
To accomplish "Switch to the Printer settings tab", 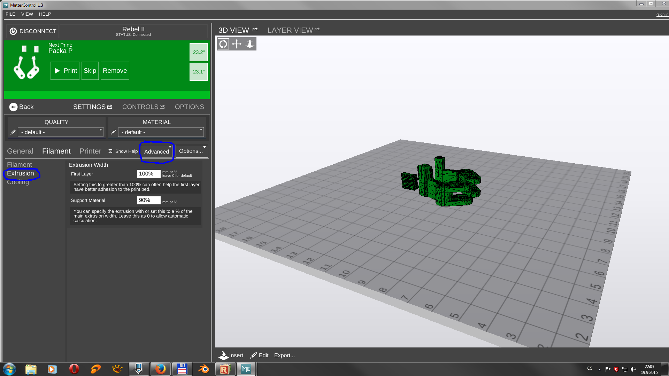I will [x=90, y=151].
